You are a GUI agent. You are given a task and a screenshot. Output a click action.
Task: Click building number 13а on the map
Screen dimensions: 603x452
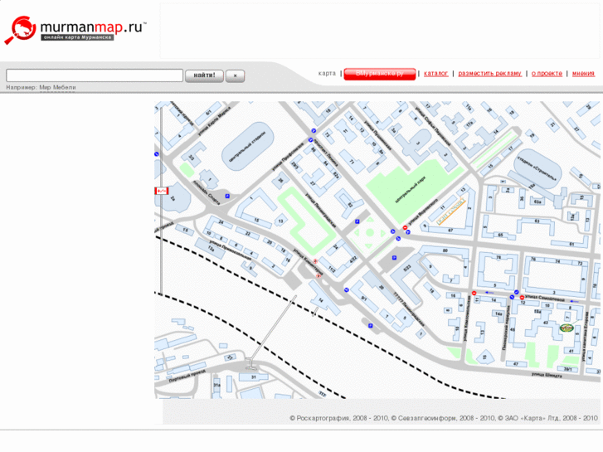212,250
